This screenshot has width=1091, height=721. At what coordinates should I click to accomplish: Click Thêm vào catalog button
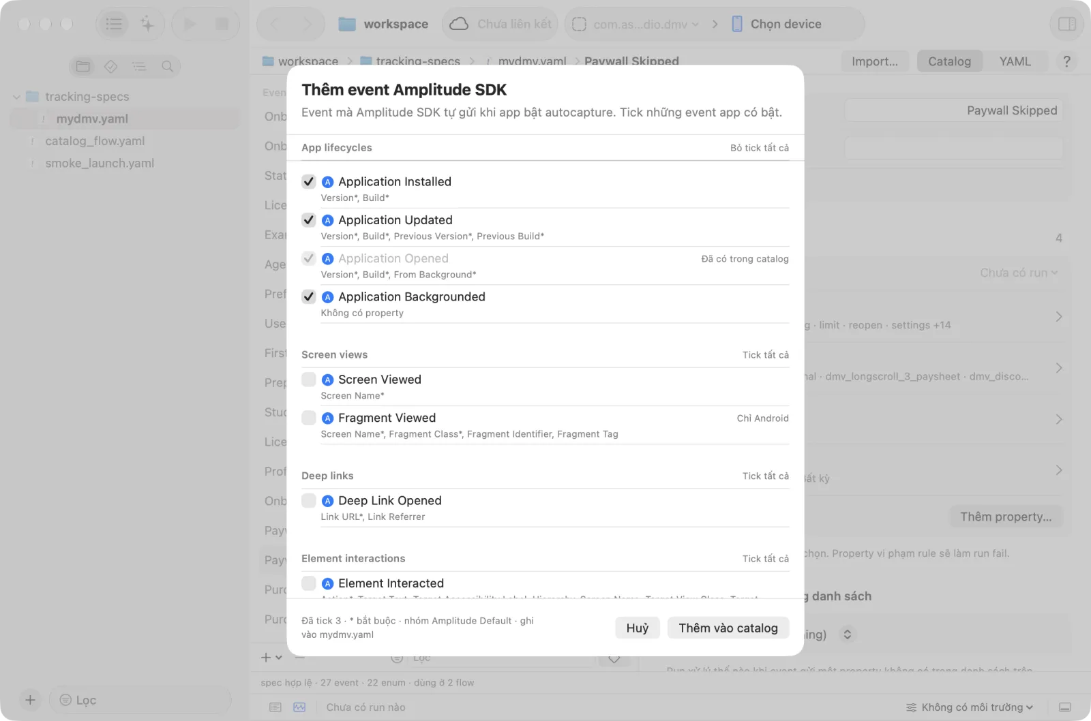click(x=728, y=628)
